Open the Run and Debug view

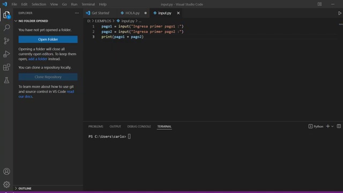point(6,54)
